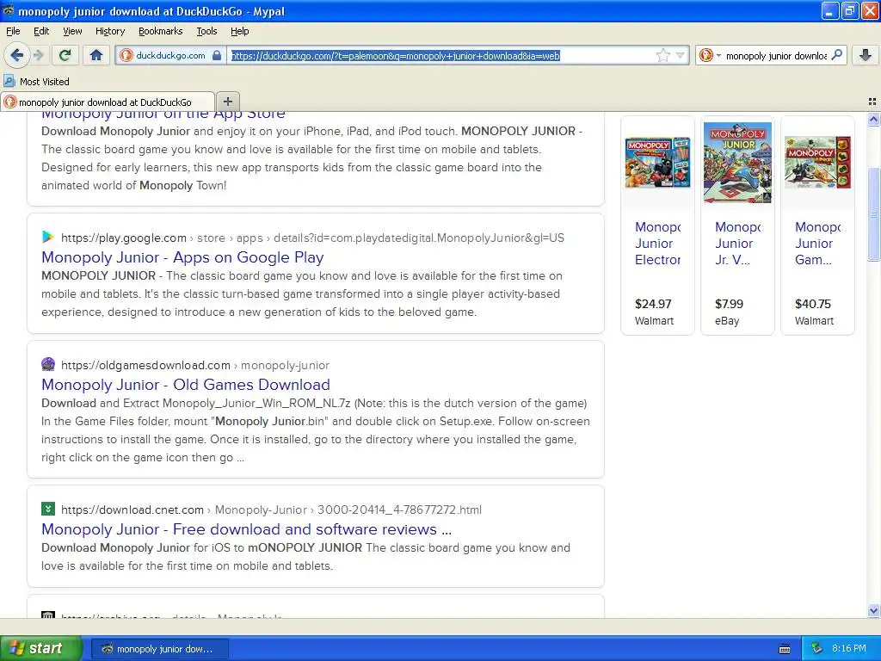
Task: Click the download.cnet.com result URL
Action: 271,510
